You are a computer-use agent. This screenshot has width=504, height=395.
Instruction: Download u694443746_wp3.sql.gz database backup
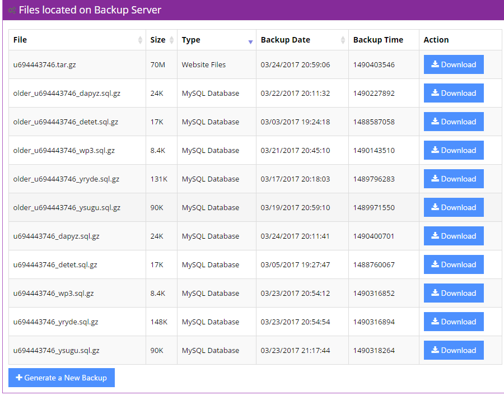coord(454,293)
